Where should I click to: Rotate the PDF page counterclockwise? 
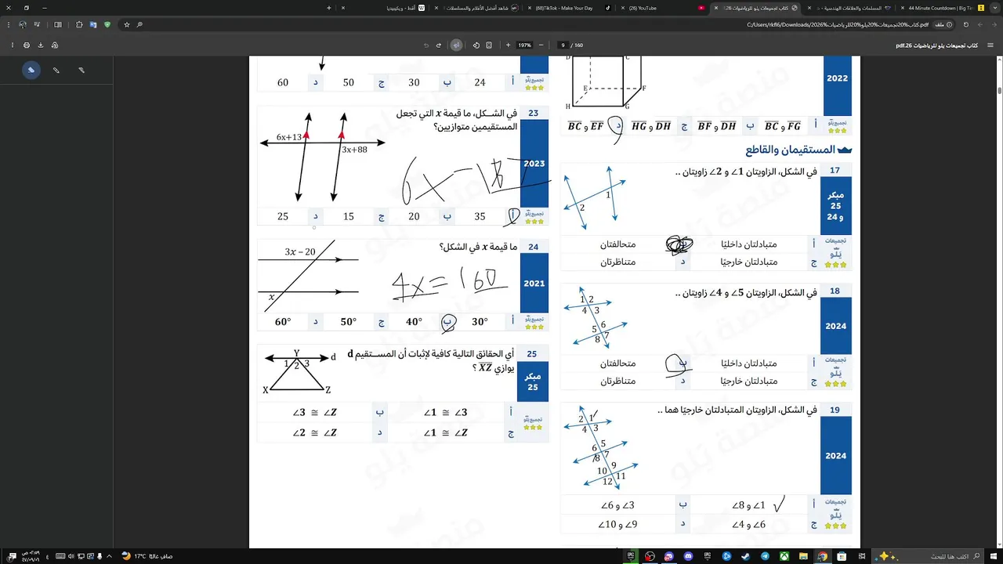pos(476,45)
